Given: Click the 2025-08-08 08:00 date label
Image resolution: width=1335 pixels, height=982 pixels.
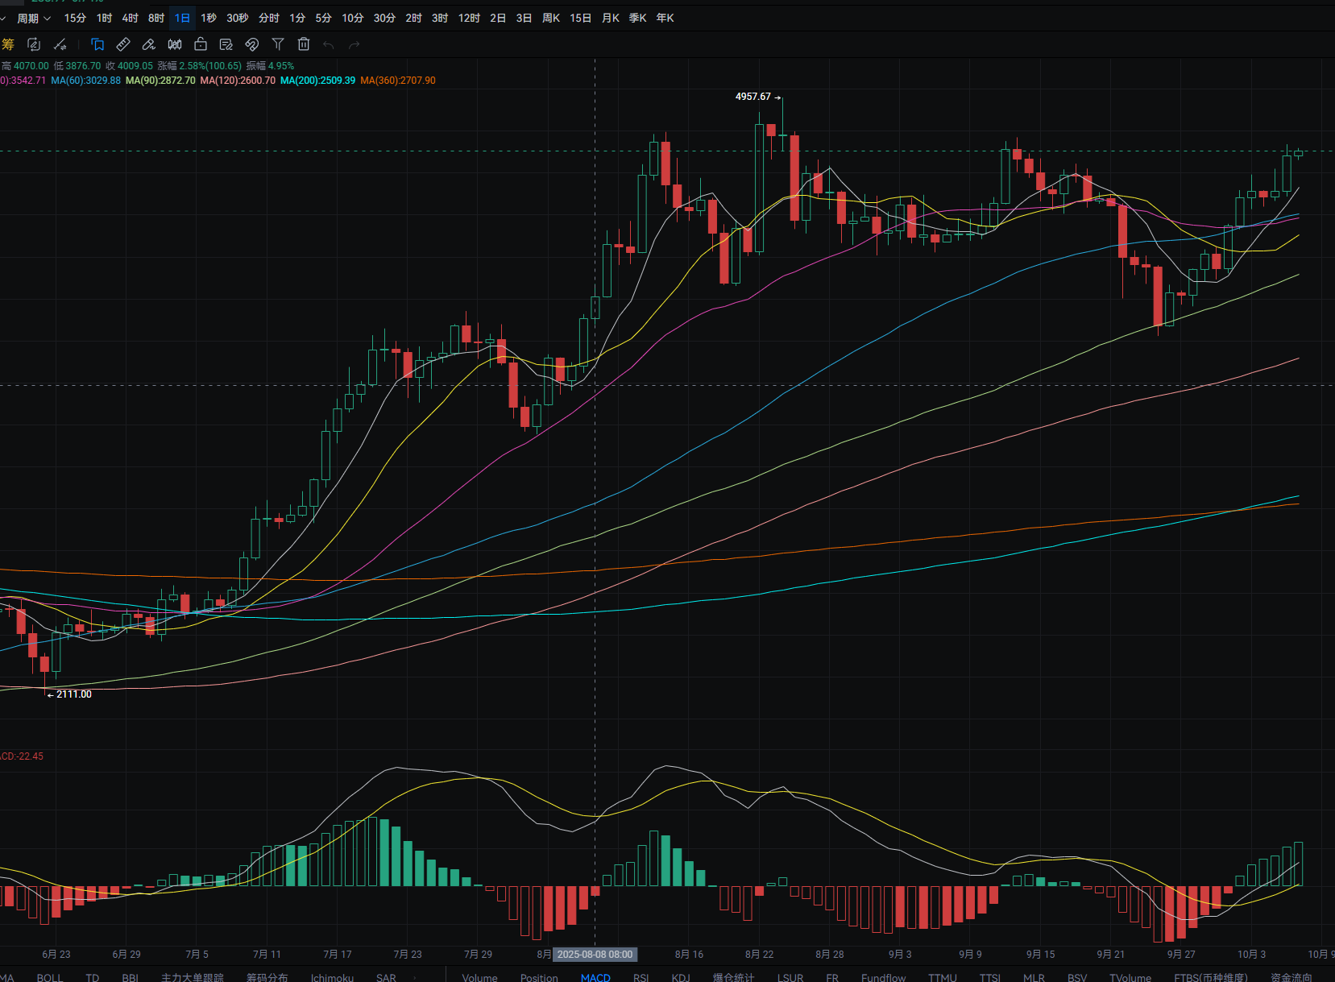Looking at the screenshot, I should pos(595,954).
